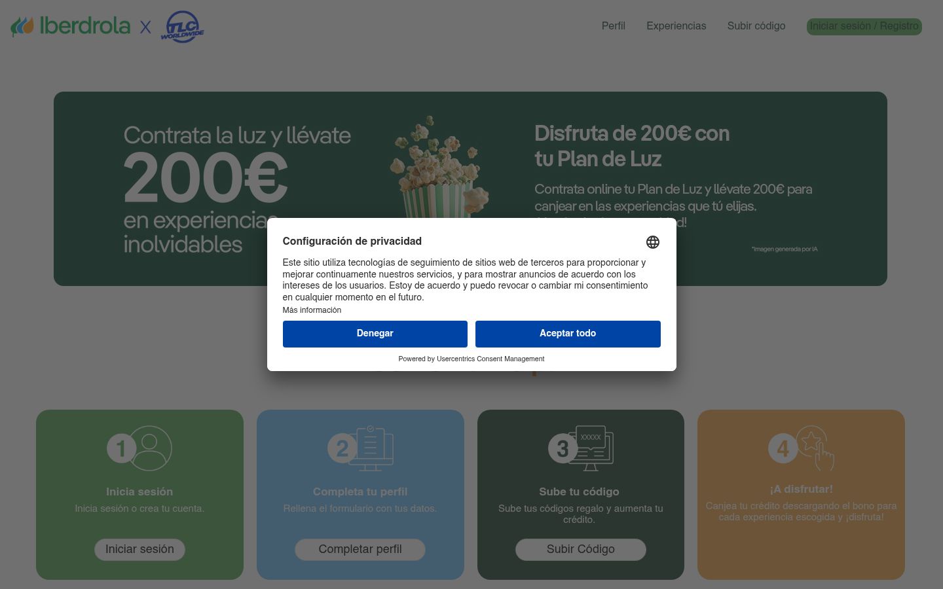This screenshot has width=943, height=589.
Task: Click the Aceptar todo button
Action: 568,334
